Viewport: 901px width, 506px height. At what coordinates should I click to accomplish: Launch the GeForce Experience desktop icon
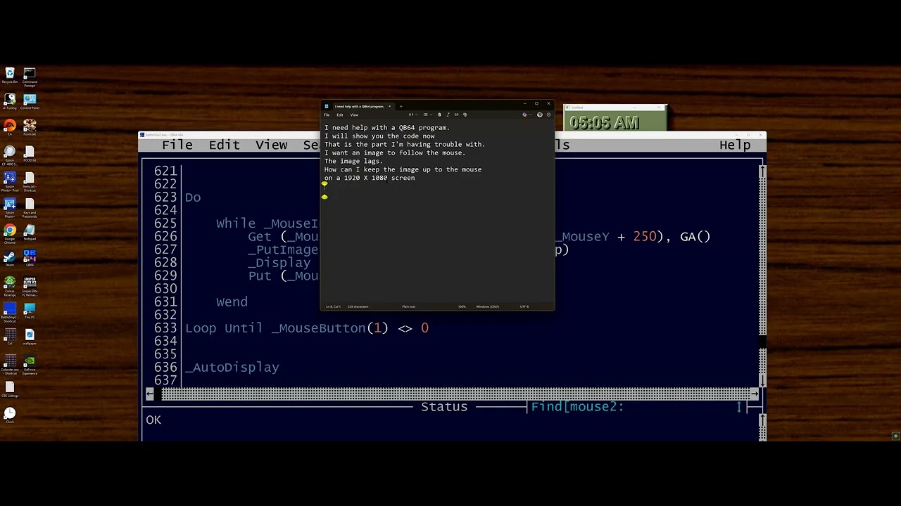(30, 365)
